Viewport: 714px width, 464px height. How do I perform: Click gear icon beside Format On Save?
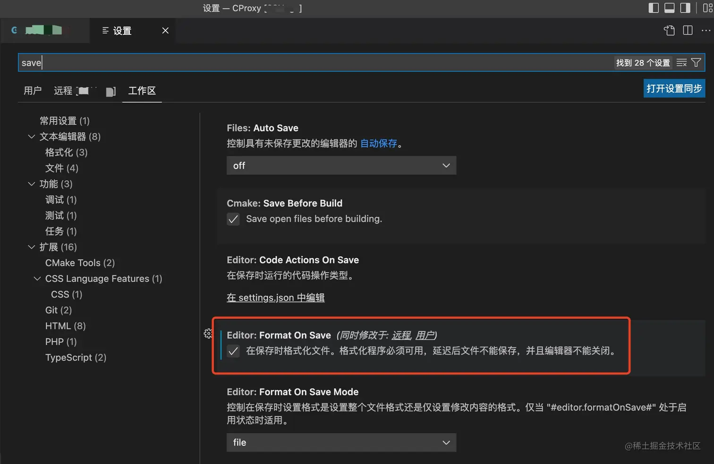click(x=208, y=334)
